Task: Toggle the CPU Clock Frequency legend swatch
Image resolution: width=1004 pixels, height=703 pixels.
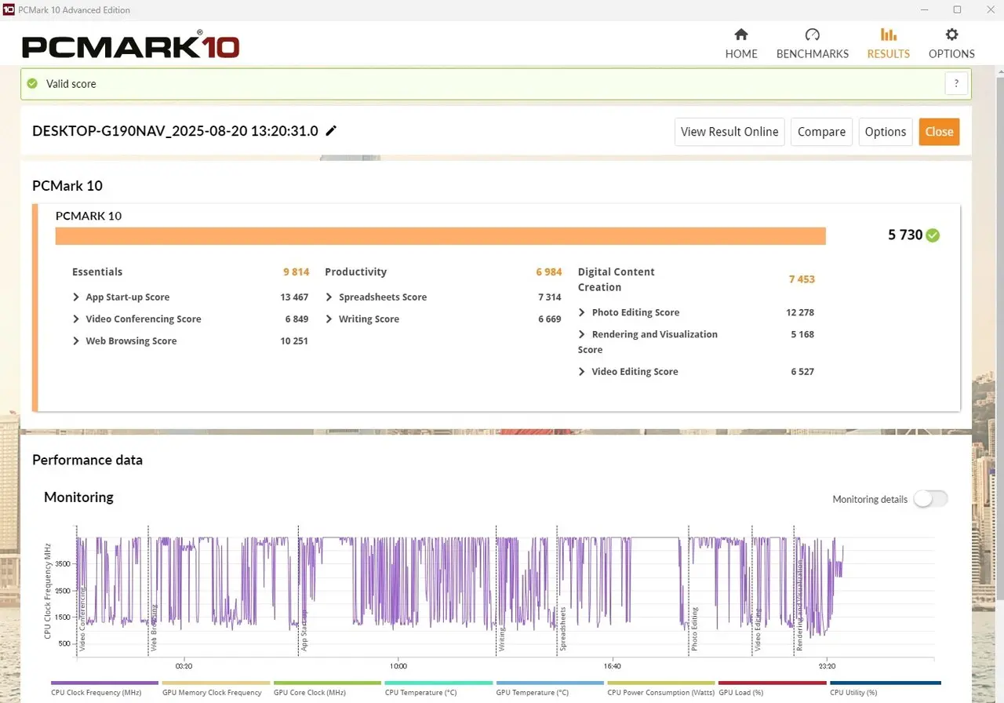Action: (104, 683)
